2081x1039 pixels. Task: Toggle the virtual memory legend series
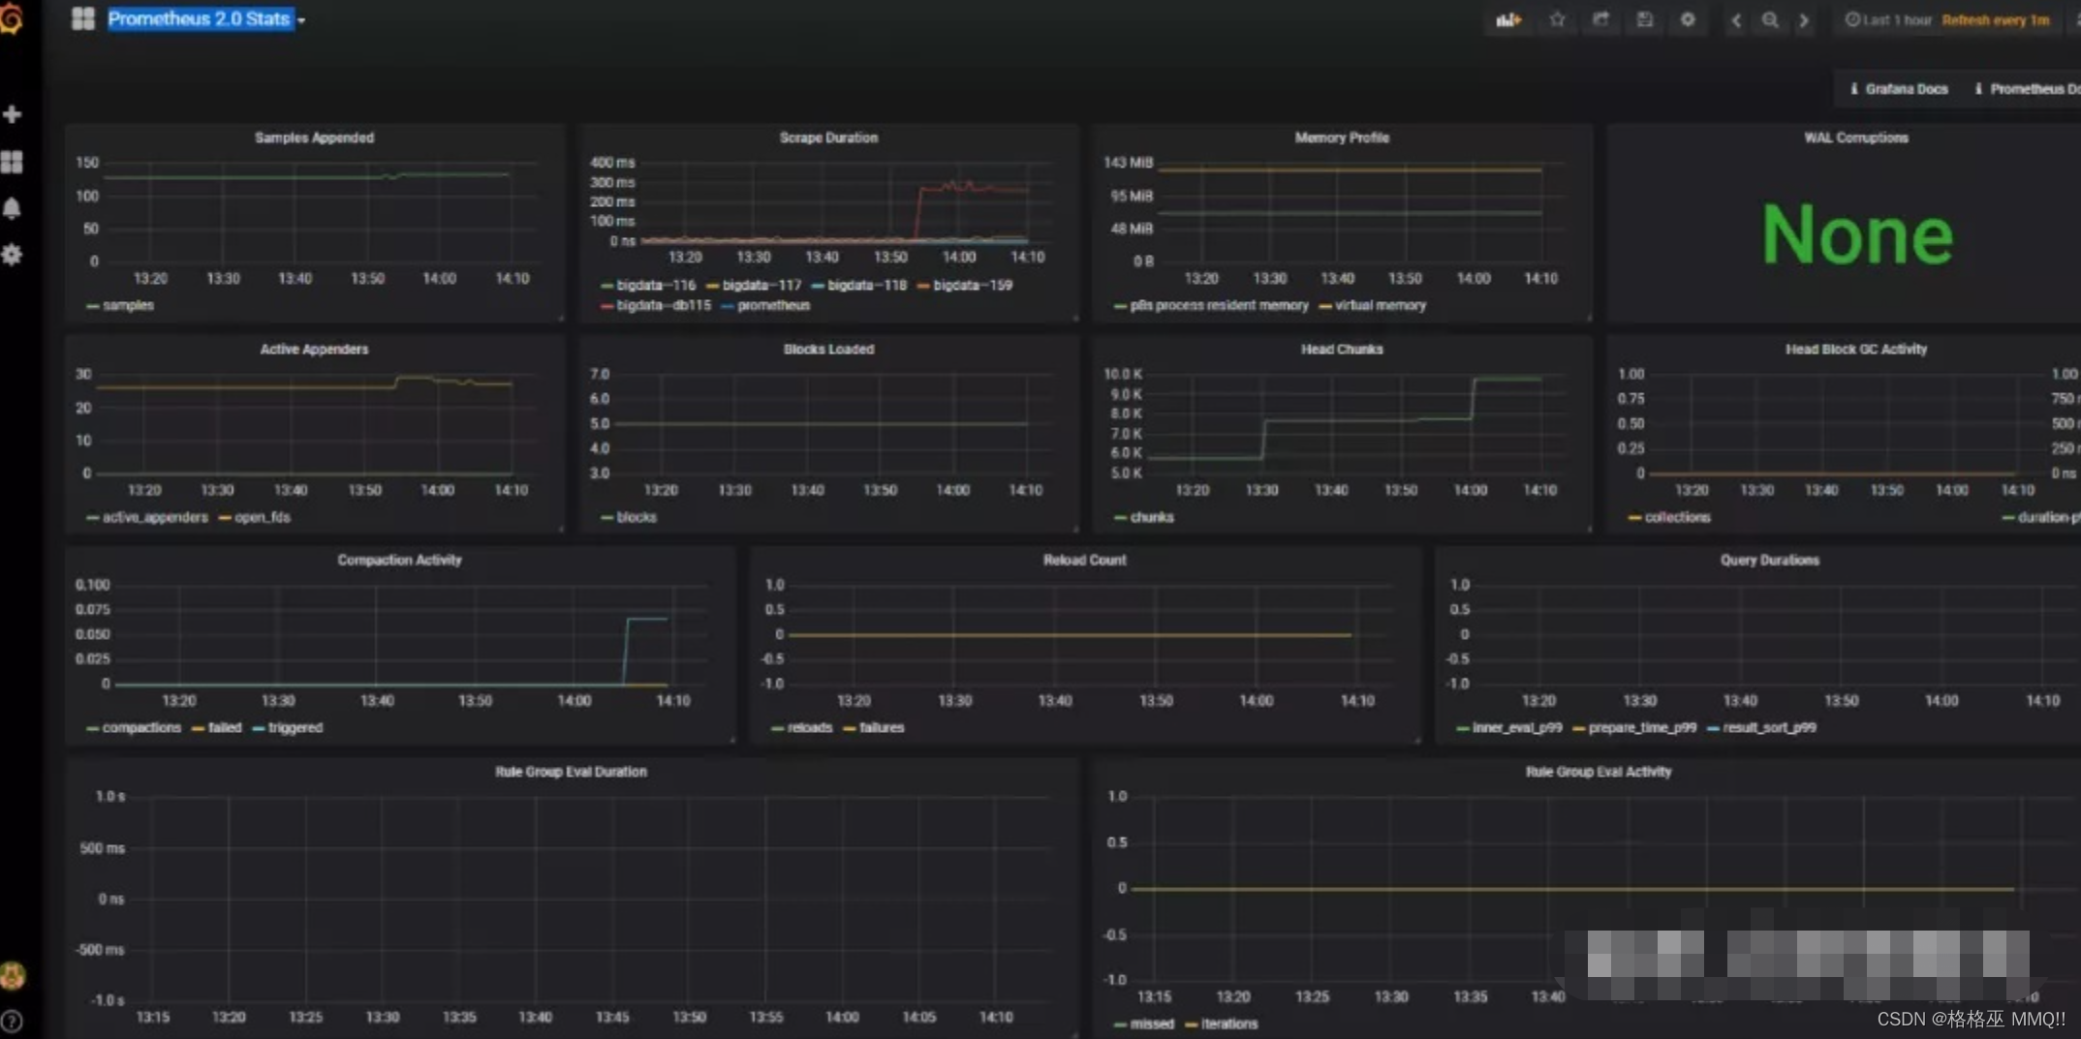click(1380, 306)
